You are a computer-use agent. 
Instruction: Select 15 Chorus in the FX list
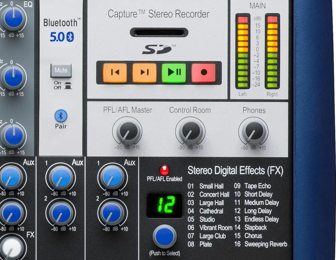tap(248, 236)
